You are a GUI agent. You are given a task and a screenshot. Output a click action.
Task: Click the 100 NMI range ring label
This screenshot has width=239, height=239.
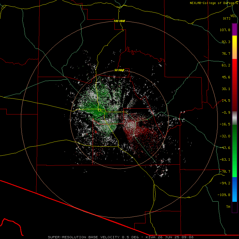pos(119,21)
